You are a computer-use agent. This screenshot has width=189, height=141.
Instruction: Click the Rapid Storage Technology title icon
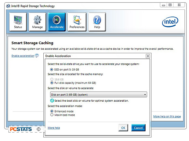coord(8,6)
